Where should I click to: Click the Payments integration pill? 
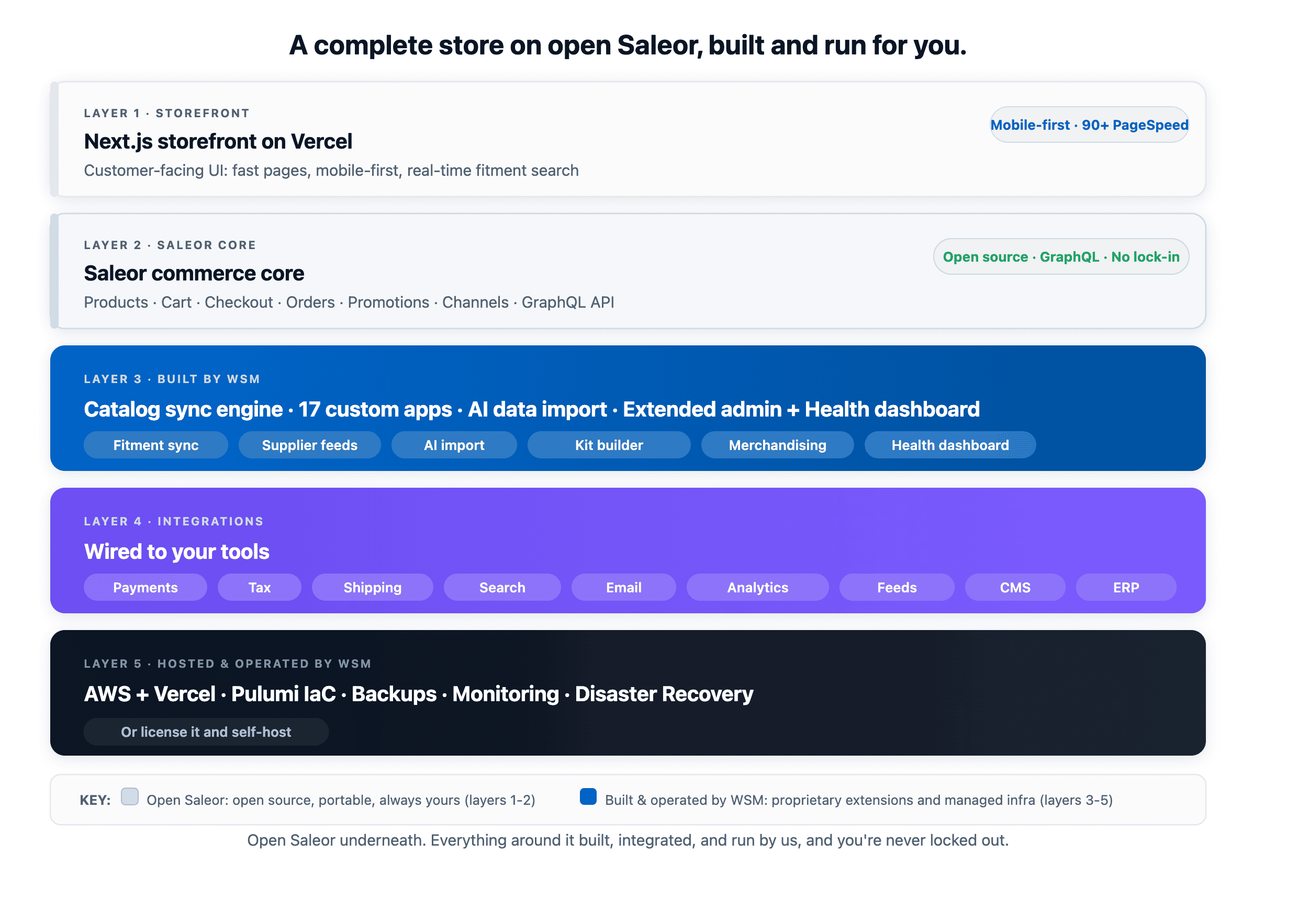[146, 588]
